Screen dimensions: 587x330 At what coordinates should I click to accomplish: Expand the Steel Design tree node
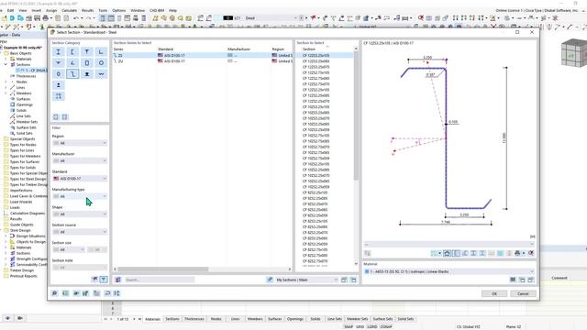coord(2,230)
